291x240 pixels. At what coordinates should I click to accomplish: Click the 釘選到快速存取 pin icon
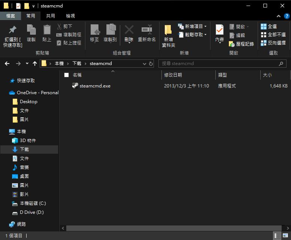12,30
